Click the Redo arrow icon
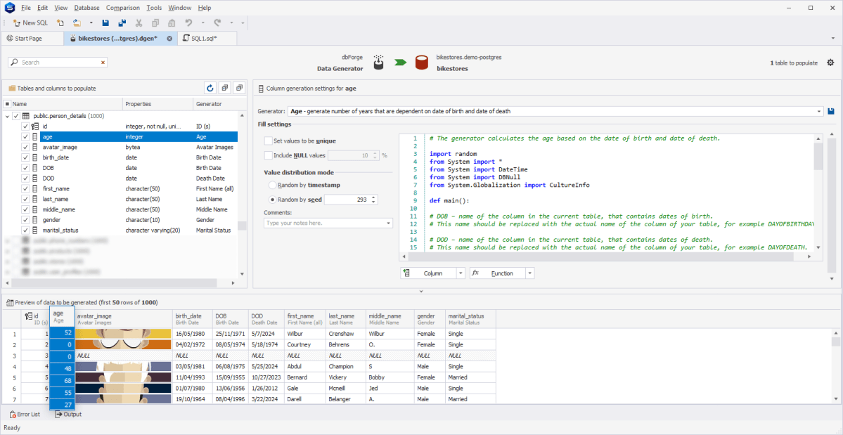The image size is (843, 435). [217, 23]
